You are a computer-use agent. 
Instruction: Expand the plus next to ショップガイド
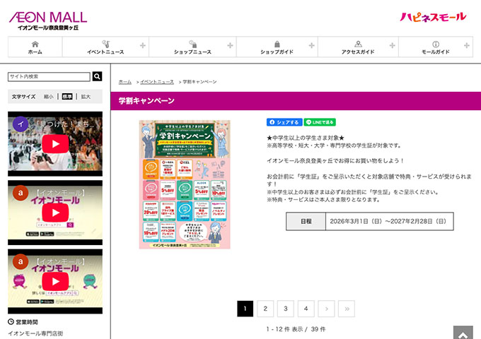[312, 46]
